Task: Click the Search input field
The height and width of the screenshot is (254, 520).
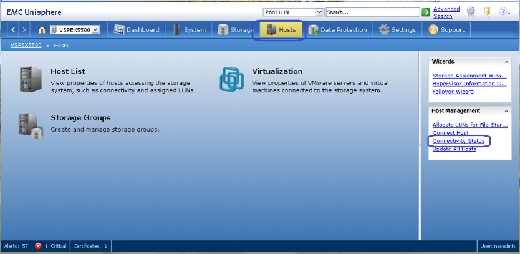Action: coord(373,12)
